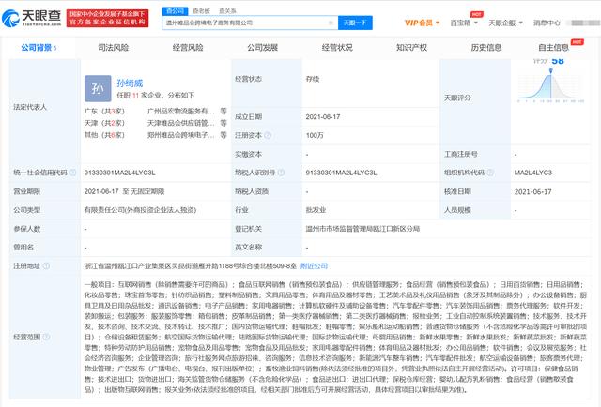Open the 百宝箱 dropdown menu

click(464, 23)
